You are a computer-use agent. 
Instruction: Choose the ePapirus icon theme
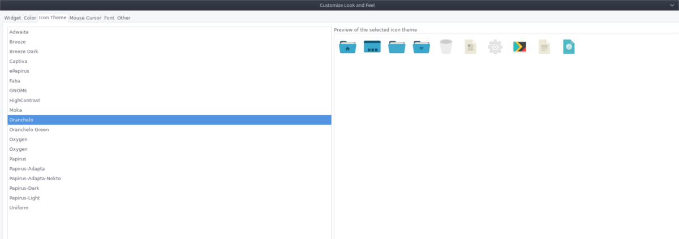click(169, 71)
